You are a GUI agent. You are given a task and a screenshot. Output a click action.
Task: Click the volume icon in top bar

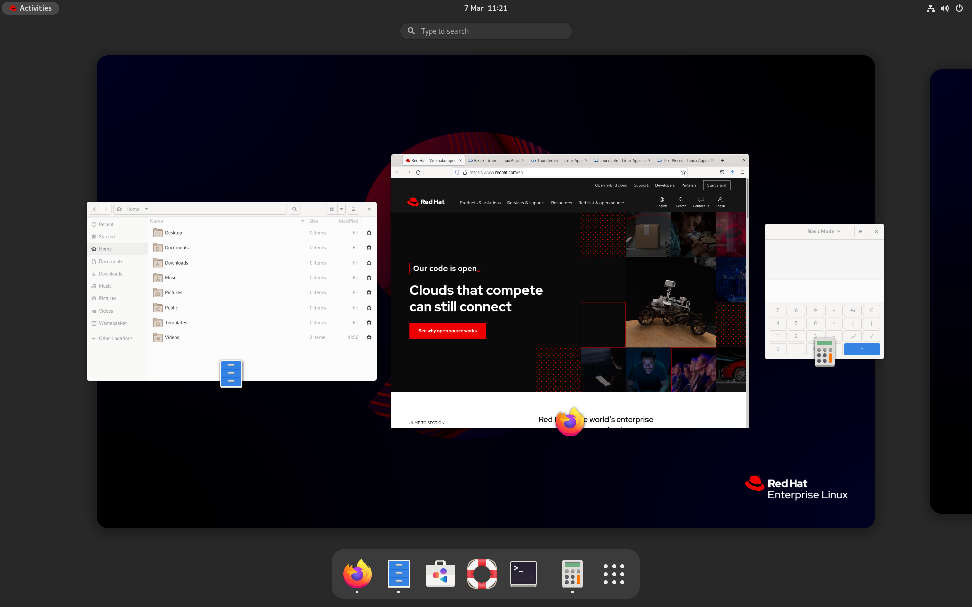click(x=945, y=8)
